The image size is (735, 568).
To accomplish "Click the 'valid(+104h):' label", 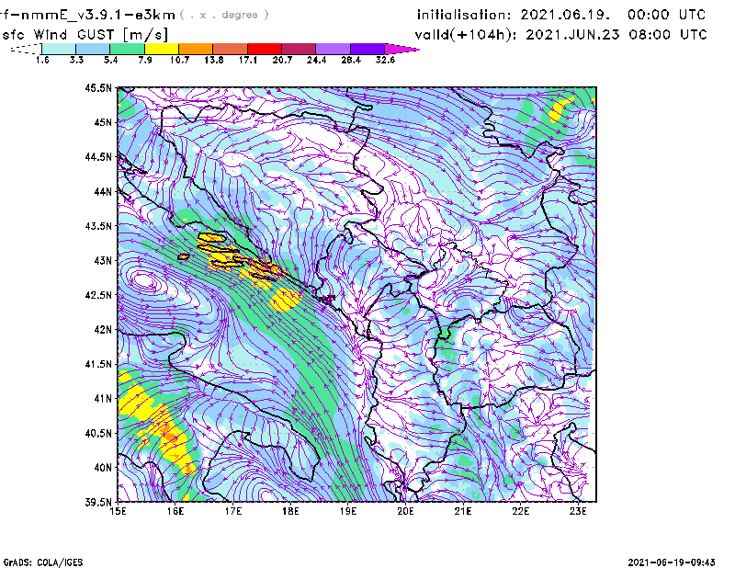I will (x=466, y=35).
